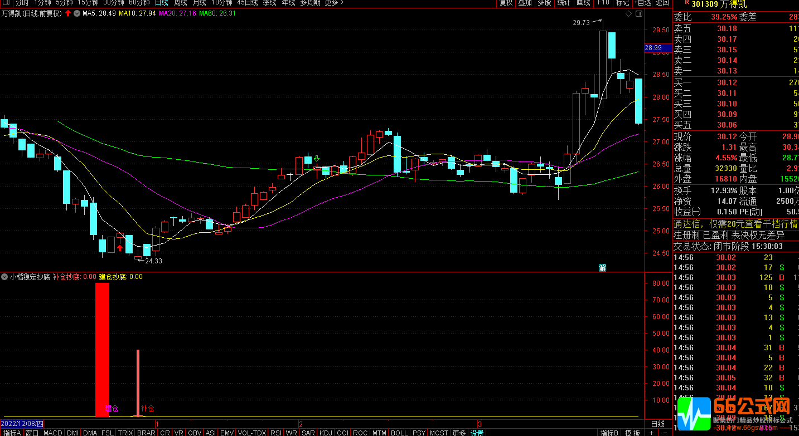Select the BOLL indicator tab

point(399,433)
